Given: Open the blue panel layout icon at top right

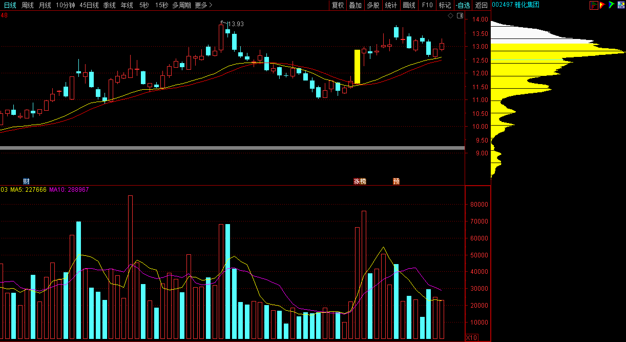Looking at the screenshot, I should (620, 5).
